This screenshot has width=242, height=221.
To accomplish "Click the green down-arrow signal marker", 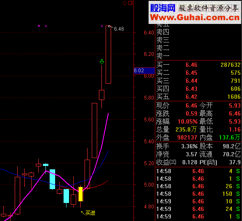I will point(102,61).
